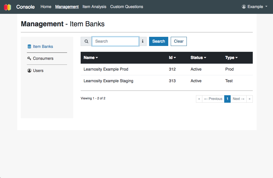Select page 1 in pagination
The image size is (273, 178).
(x=227, y=99)
